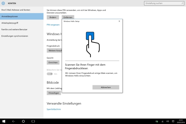Open Cortana circle in taskbar
This screenshot has height=124, width=186.
click(x=23, y=121)
